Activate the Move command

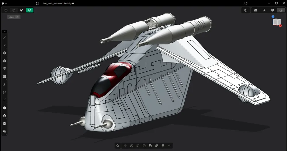[x=125, y=146]
